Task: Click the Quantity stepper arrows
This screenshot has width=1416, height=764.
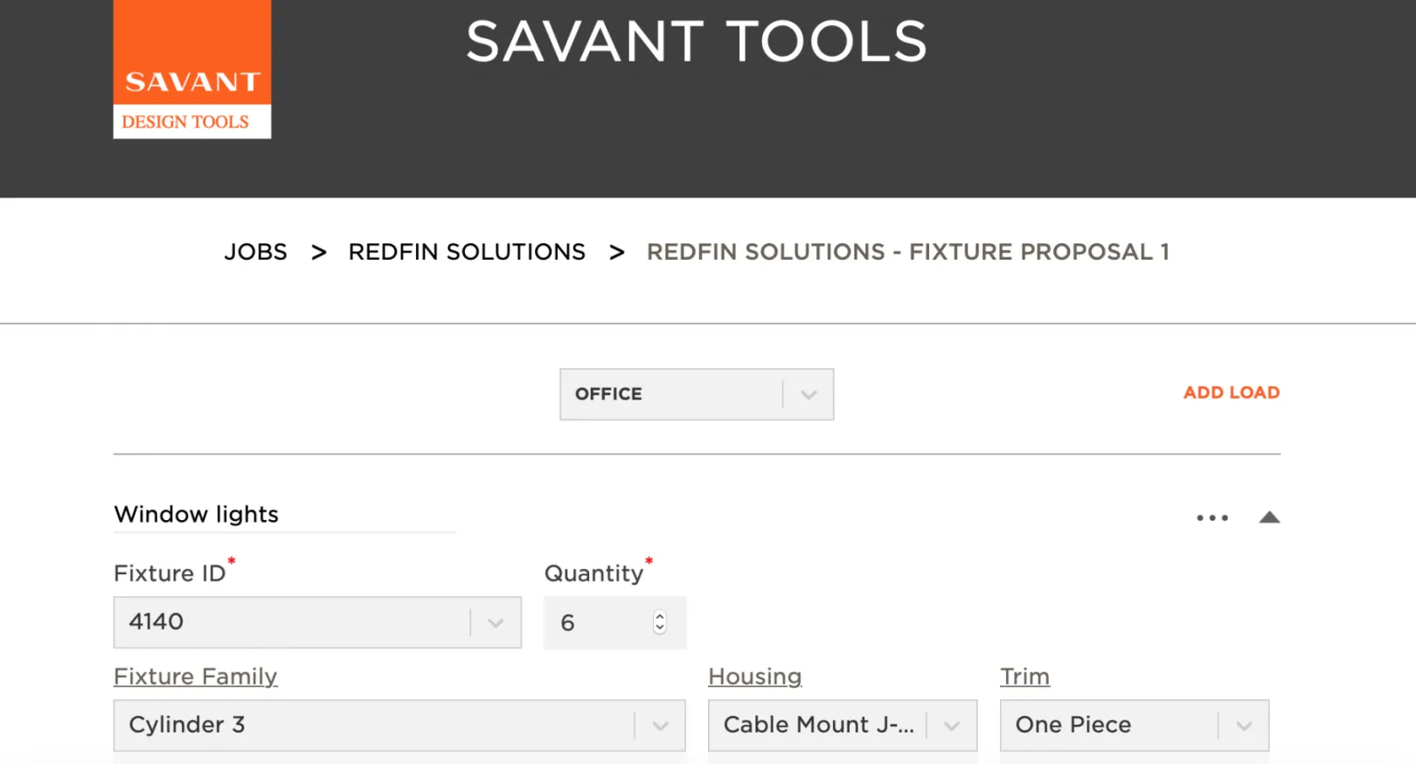Action: 660,622
